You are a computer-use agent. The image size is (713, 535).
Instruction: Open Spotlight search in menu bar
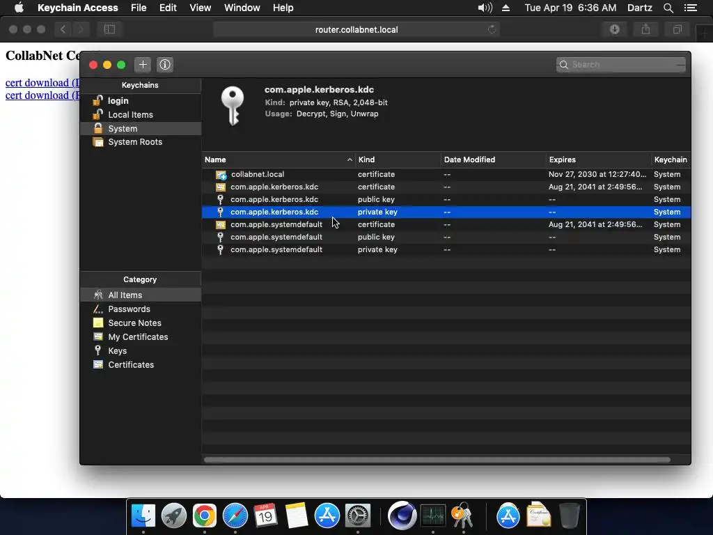(668, 8)
